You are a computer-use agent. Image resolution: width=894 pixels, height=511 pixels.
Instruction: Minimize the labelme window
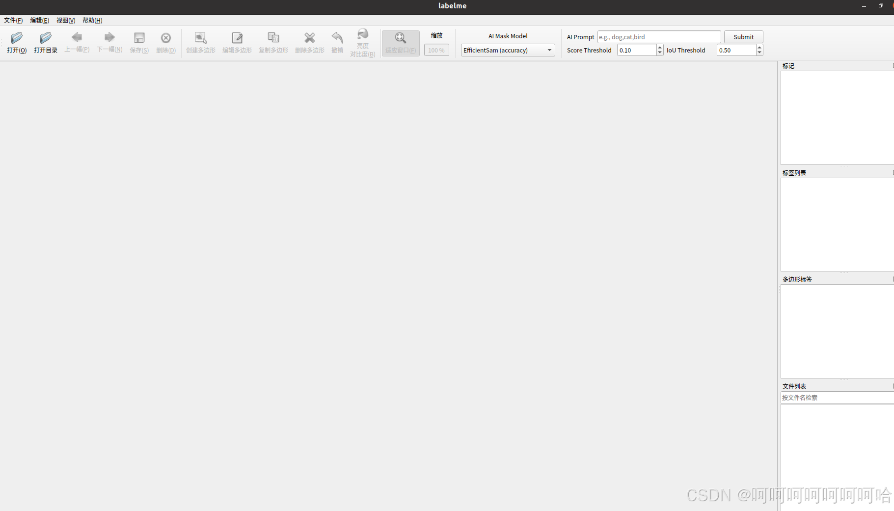click(x=864, y=6)
